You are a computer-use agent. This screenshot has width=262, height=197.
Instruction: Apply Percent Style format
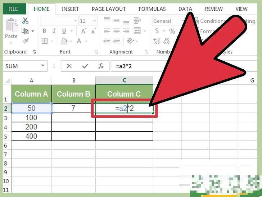pos(172,31)
